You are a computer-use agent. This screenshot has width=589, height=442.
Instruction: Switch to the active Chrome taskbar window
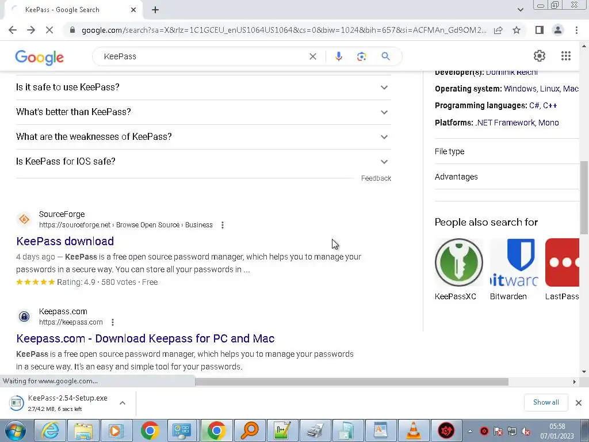216,430
